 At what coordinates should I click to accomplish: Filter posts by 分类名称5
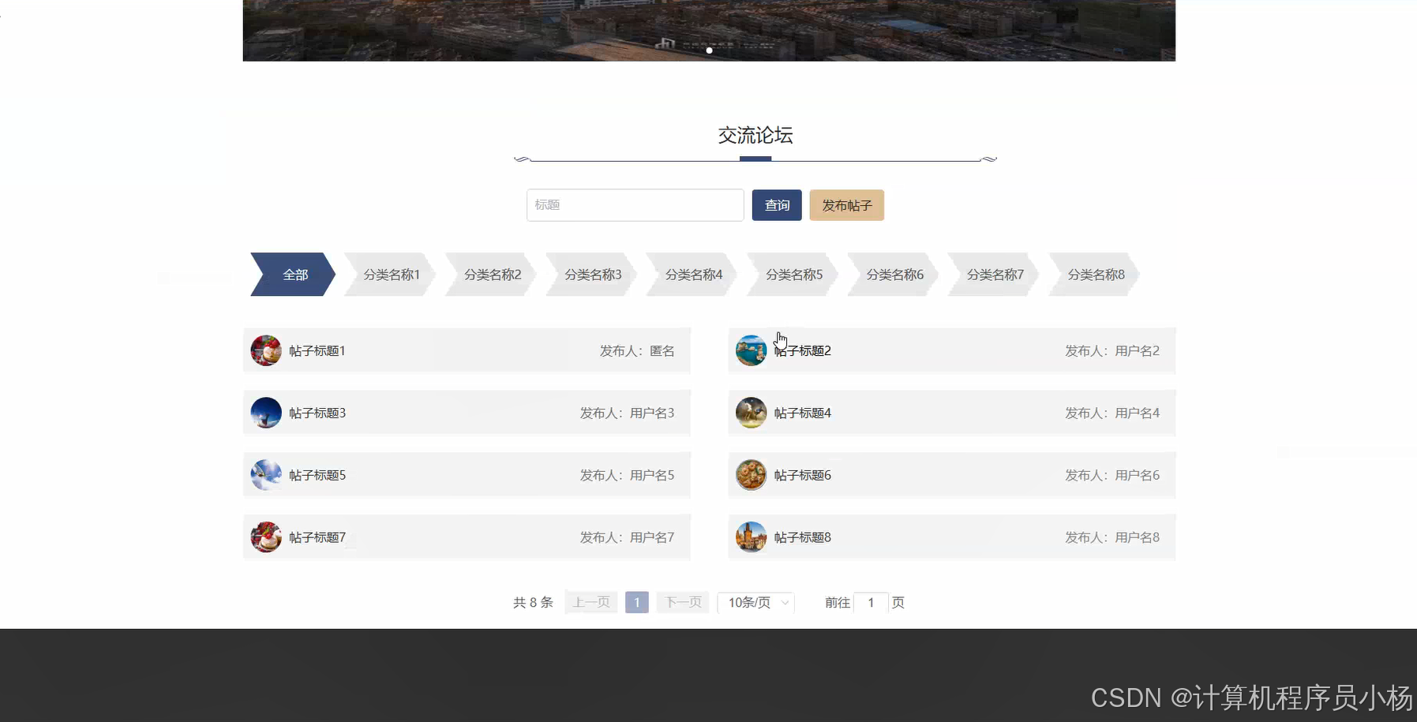point(794,275)
